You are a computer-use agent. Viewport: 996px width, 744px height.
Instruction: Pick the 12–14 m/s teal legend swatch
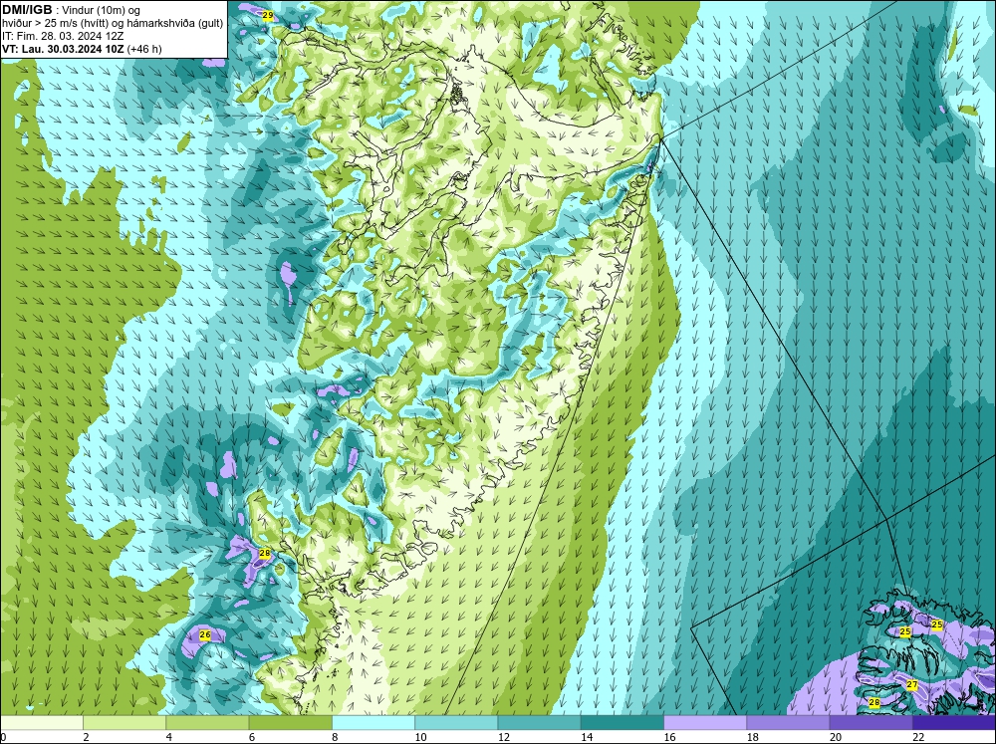click(x=539, y=722)
